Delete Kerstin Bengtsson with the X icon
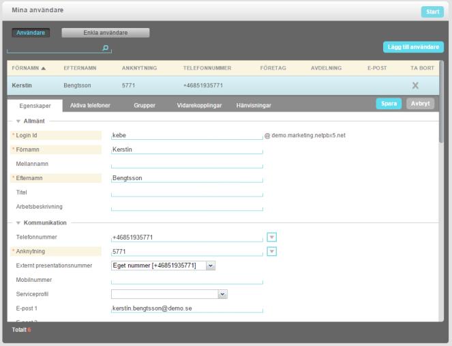Image resolution: width=452 pixels, height=346 pixels. point(415,85)
